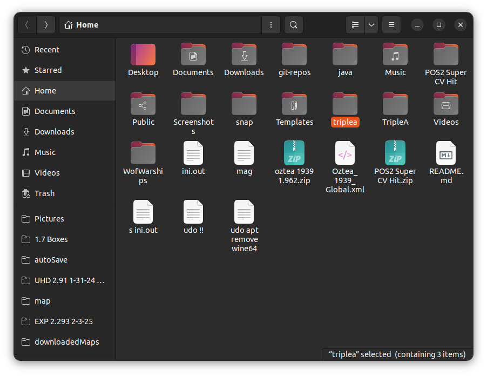The height and width of the screenshot is (376, 487).
Task: Close the Files window
Action: 461,25
